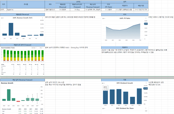
Task: Click the 실적 merged header cell
Action: click(x=125, y=2)
